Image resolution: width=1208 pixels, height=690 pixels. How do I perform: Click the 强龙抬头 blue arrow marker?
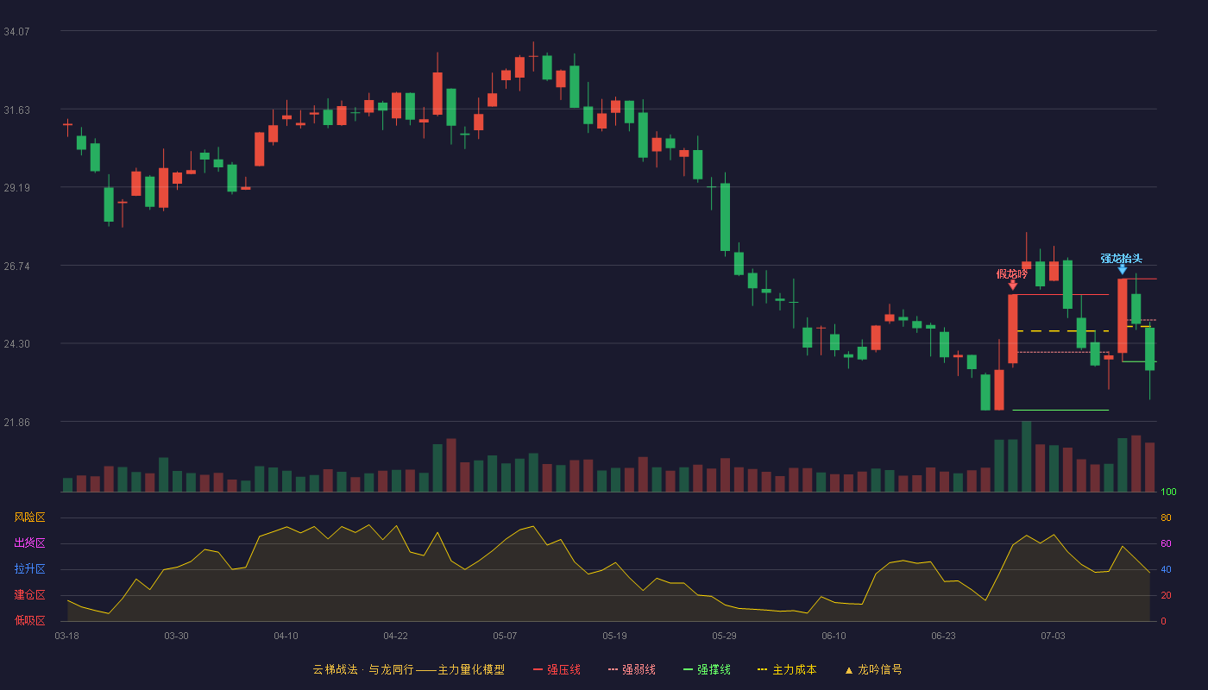1122,269
